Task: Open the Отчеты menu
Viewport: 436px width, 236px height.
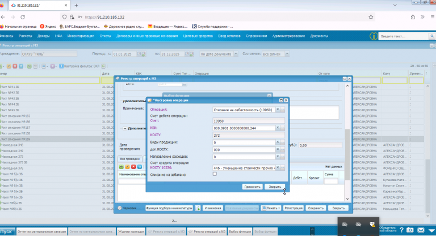Action: click(105, 36)
